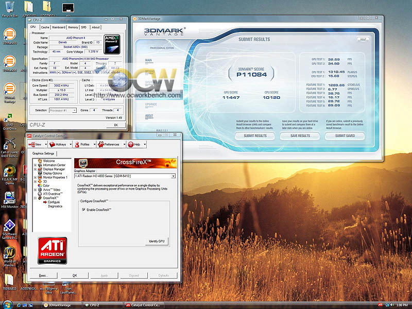Viewport: 412px width, 309px height.
Task: Open HW Monitor desktop shortcut
Action: pos(9,199)
